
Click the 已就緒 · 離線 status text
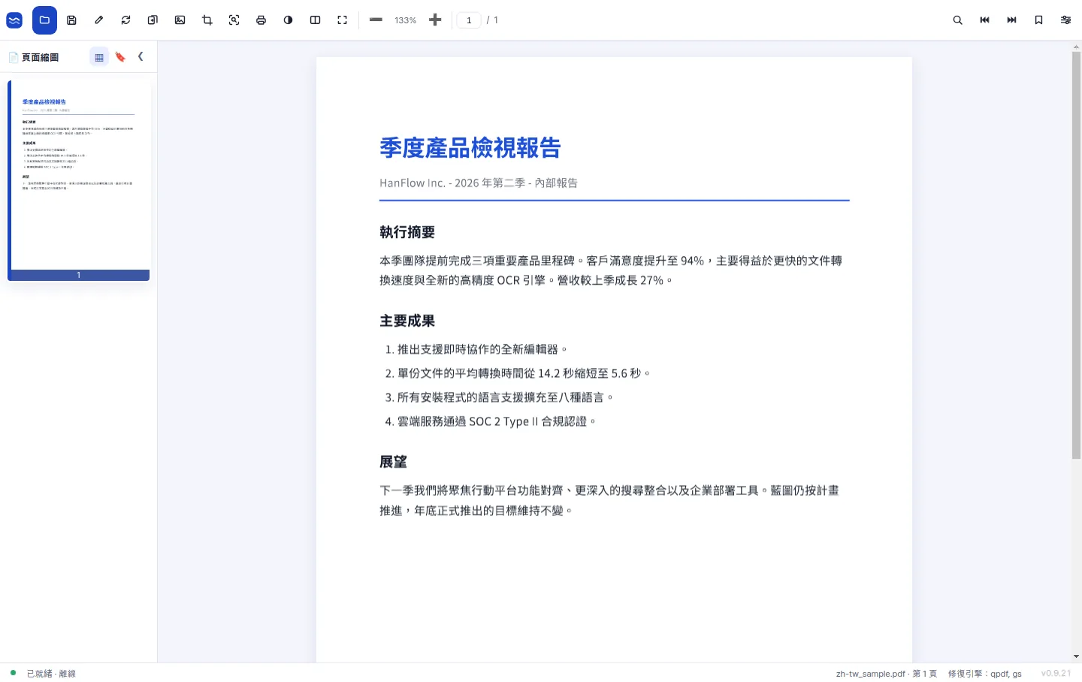51,674
